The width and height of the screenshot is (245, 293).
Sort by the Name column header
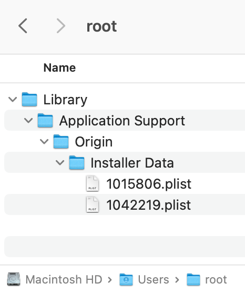(x=59, y=67)
